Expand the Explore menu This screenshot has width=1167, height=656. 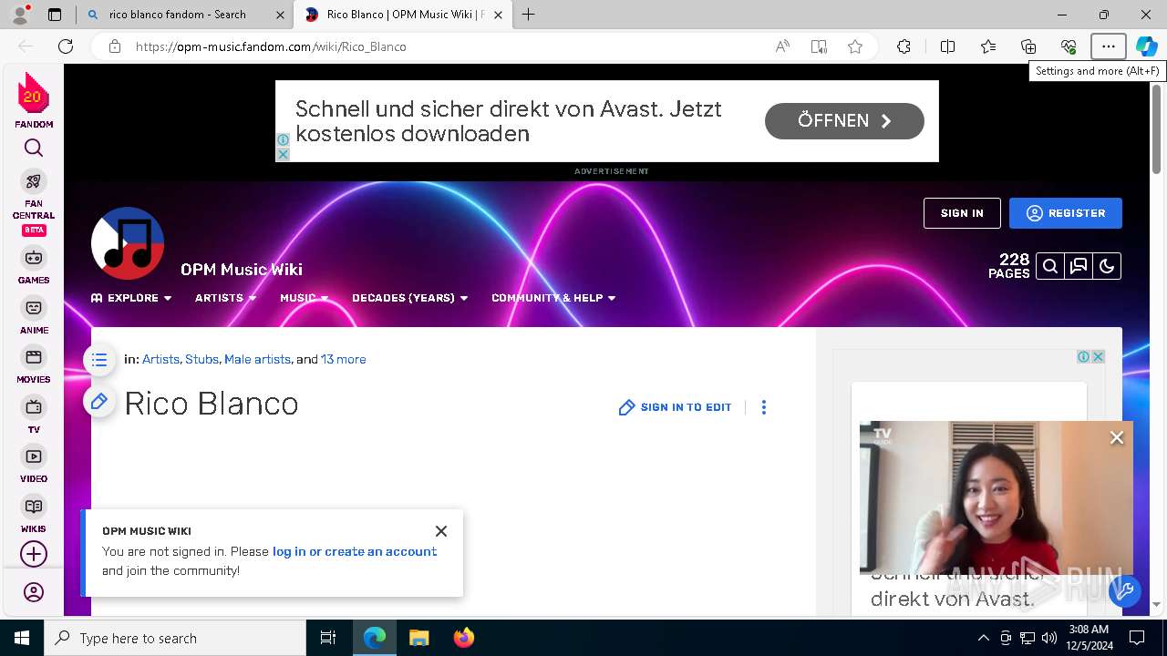point(131,298)
